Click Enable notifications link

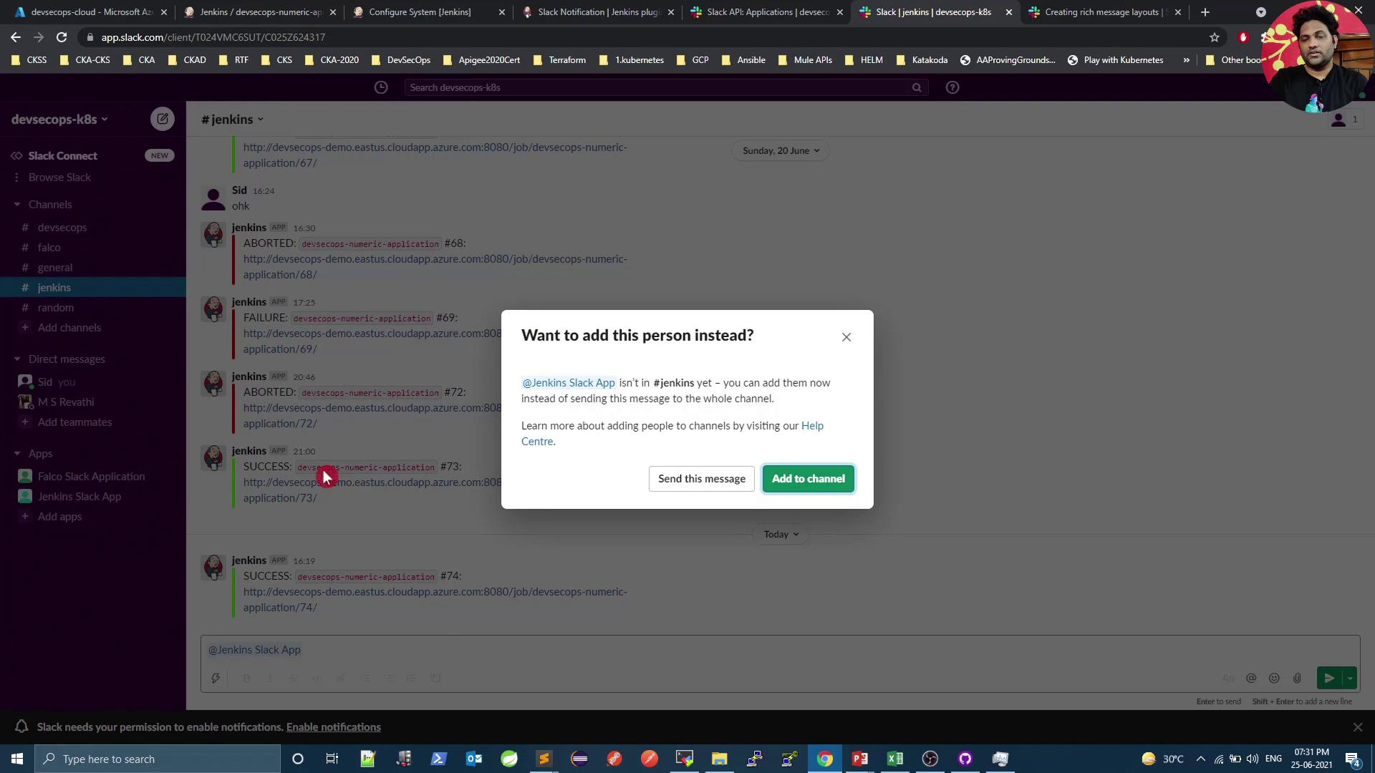pos(333,727)
